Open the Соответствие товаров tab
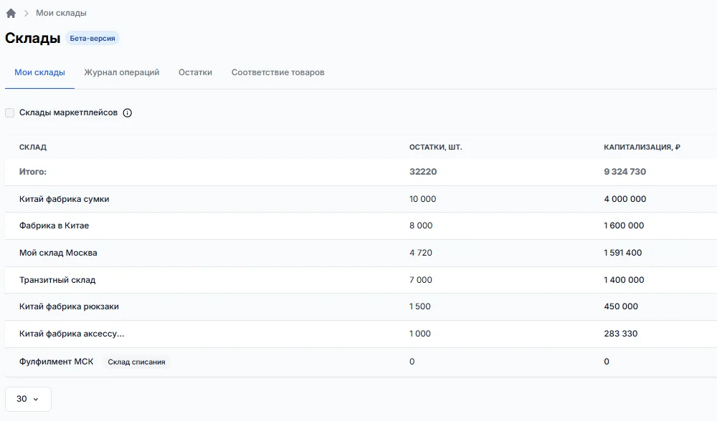 pos(278,72)
